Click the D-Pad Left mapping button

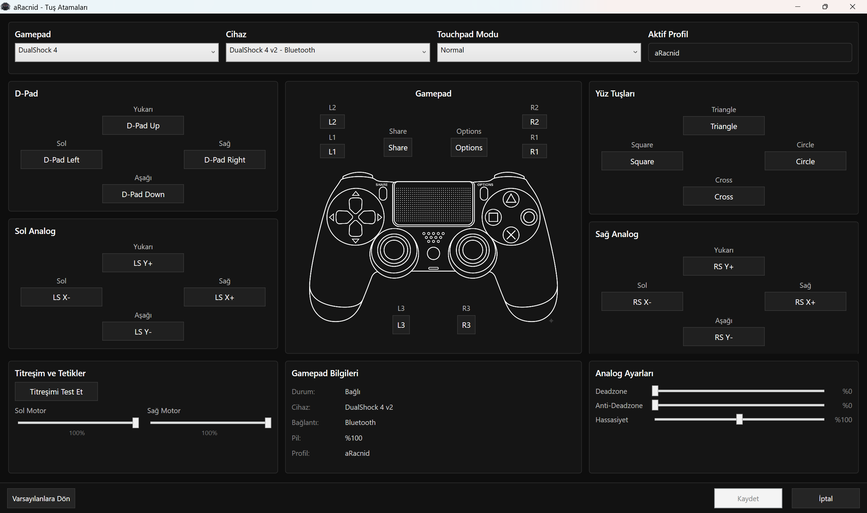pos(61,159)
